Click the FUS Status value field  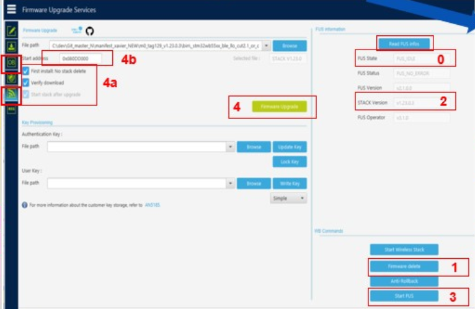pyautogui.click(x=422, y=73)
